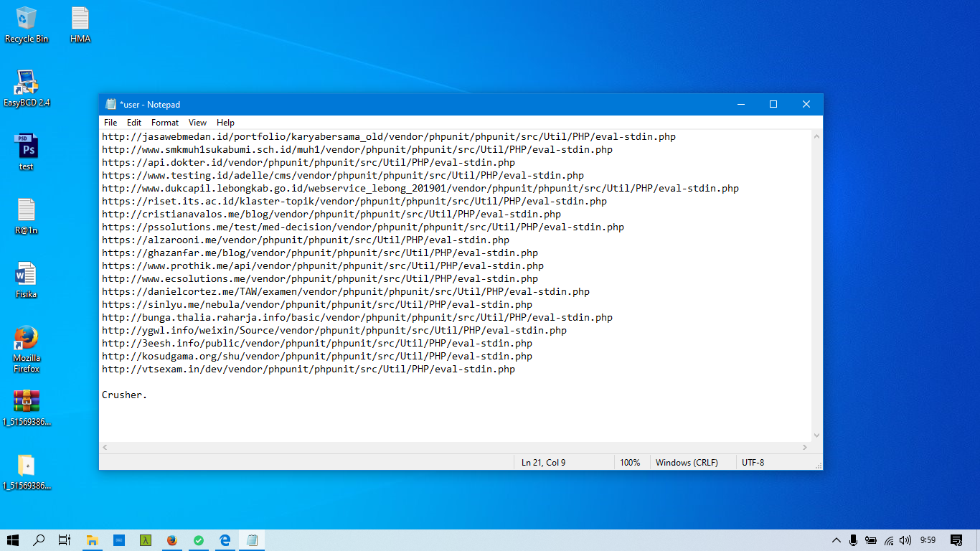Click the pssolutions.me URL line
The width and height of the screenshot is (980, 551).
coord(363,227)
